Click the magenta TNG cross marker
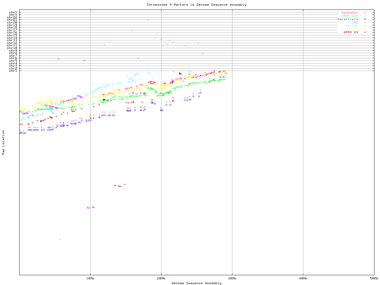 point(365,23)
